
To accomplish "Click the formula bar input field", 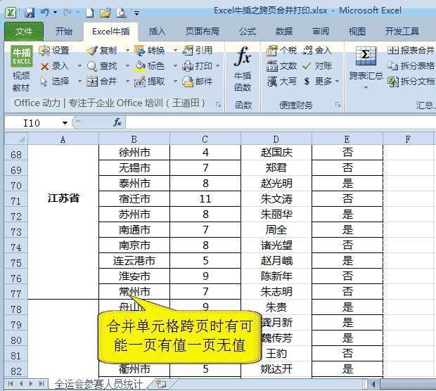I will (281, 122).
